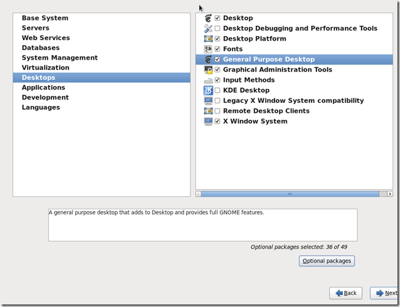Click the Desktop Platform package icon
Screen dimensions: 400x307
coord(208,39)
